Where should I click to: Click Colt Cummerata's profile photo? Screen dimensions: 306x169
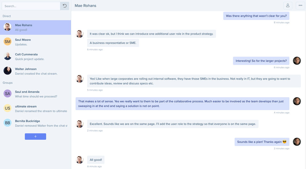click(8, 56)
